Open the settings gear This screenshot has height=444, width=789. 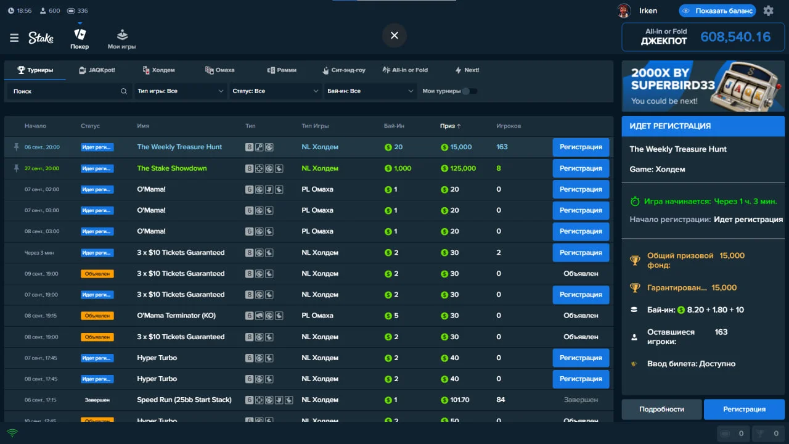tap(768, 10)
